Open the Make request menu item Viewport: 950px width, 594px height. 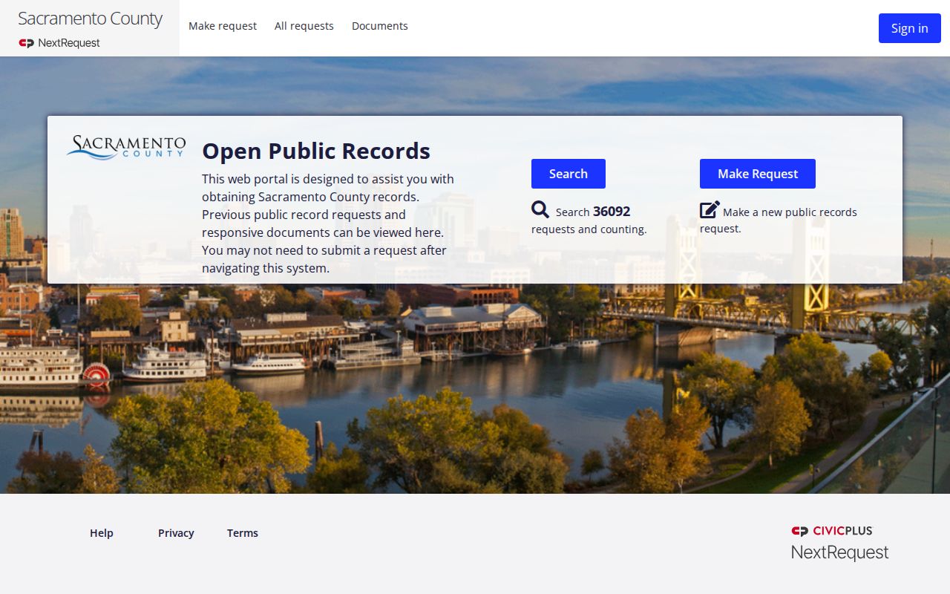223,26
